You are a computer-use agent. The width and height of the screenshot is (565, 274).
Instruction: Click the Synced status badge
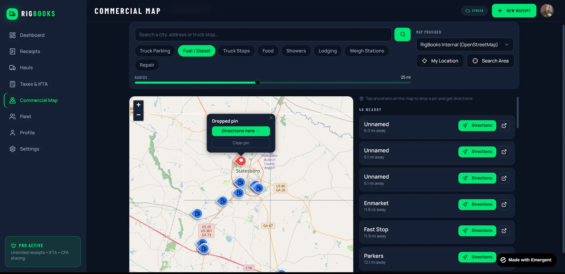tap(474, 11)
